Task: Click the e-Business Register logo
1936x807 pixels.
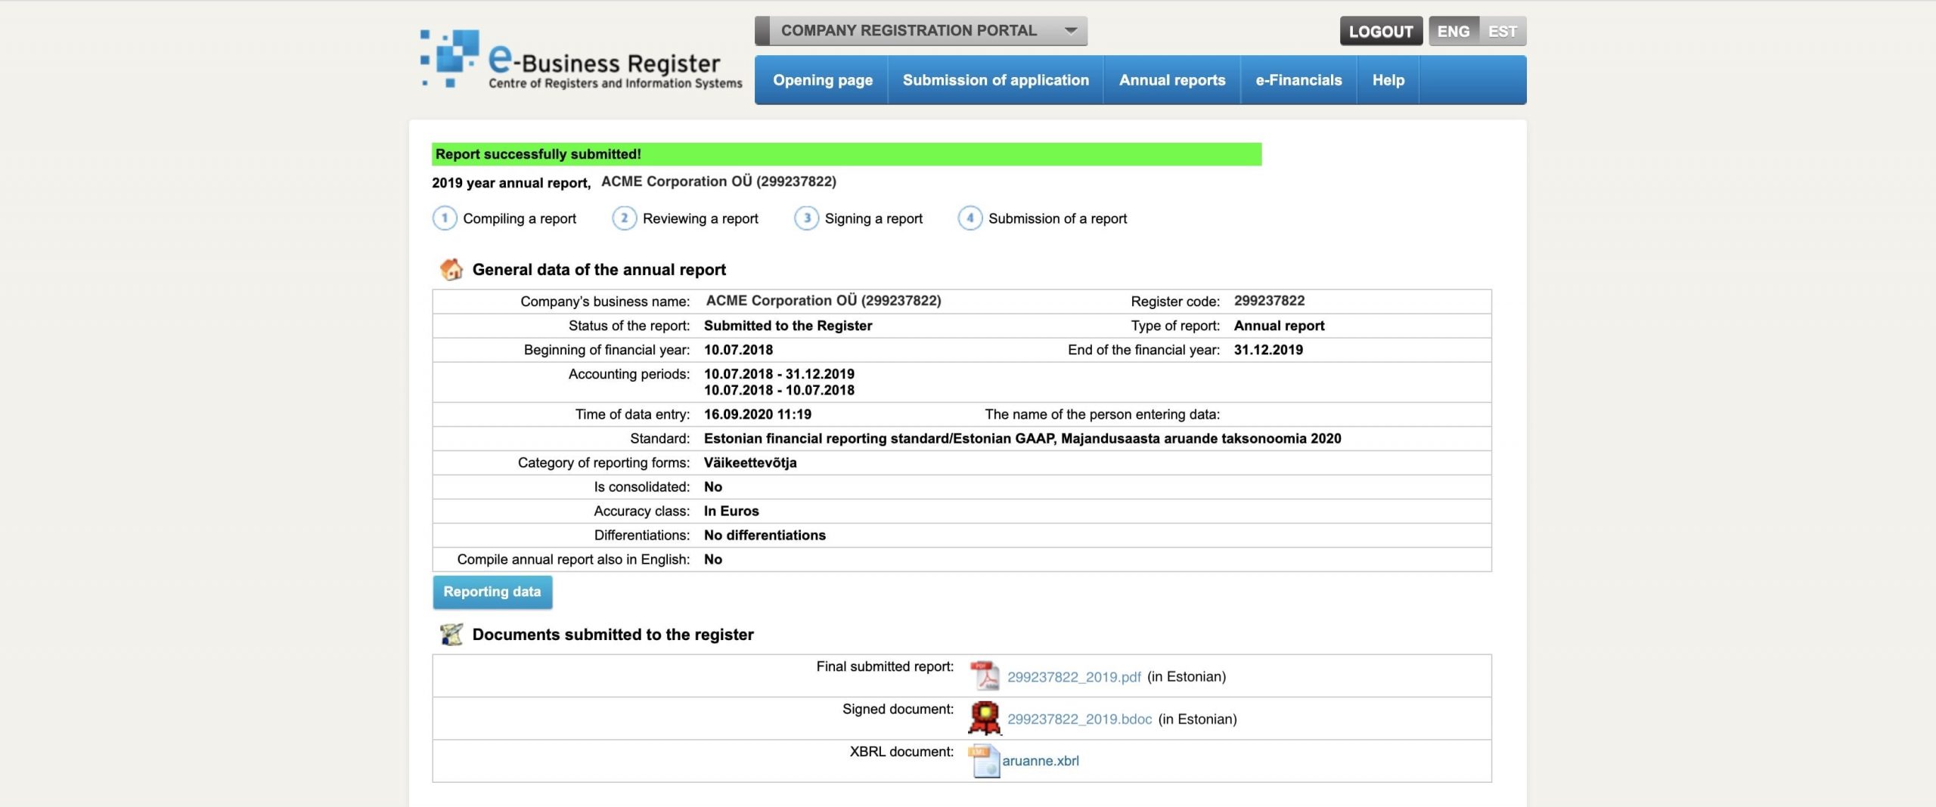Action: [x=580, y=60]
